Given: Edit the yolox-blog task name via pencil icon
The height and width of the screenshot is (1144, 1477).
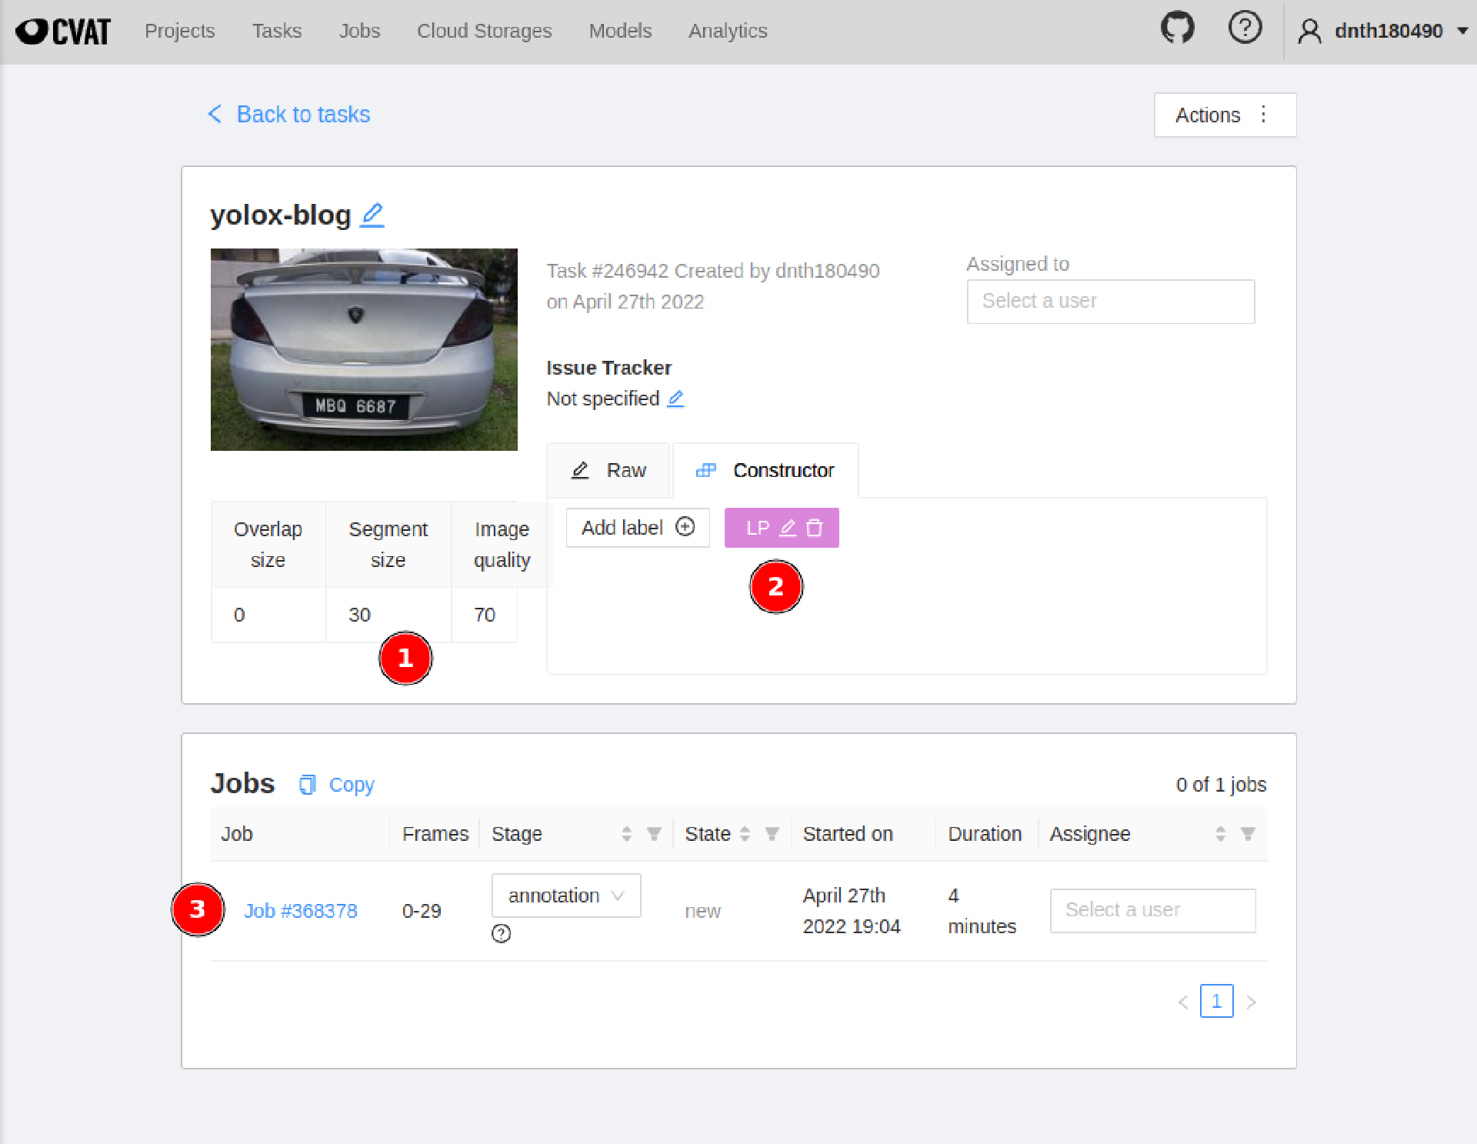Looking at the screenshot, I should click(372, 215).
